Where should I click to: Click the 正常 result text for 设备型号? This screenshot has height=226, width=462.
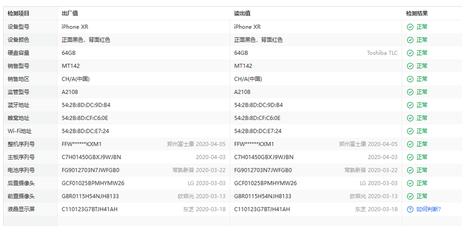point(422,27)
